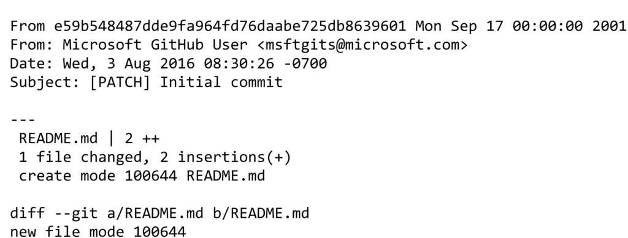
Task: Click the b/README.md path
Action: click(261, 214)
